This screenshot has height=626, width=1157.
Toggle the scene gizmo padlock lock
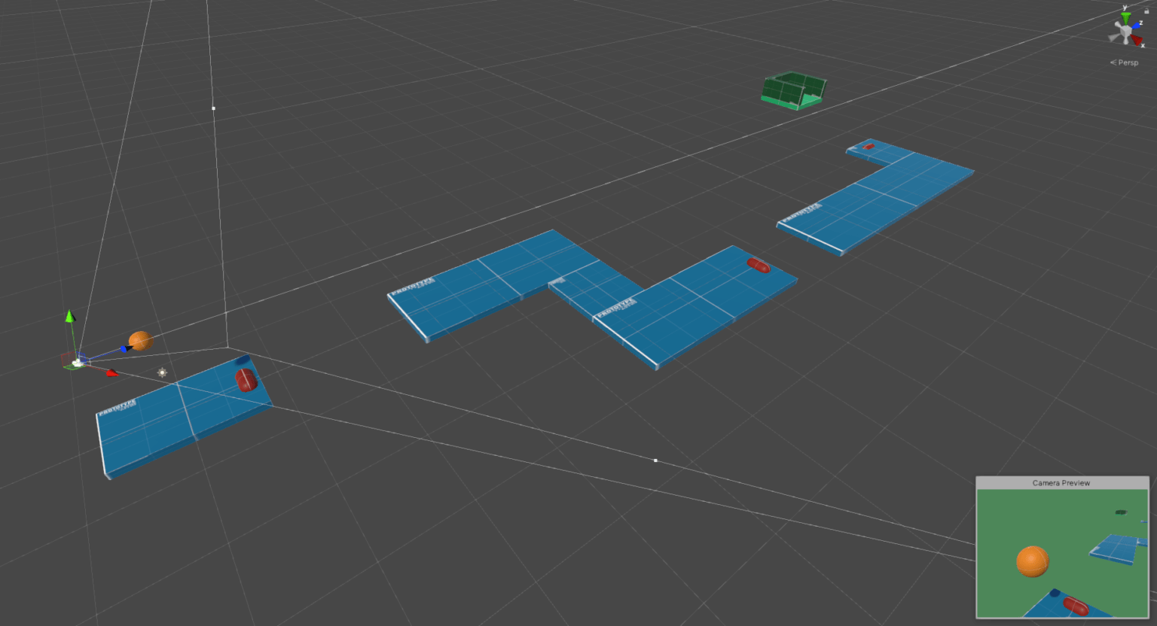pyautogui.click(x=1146, y=11)
